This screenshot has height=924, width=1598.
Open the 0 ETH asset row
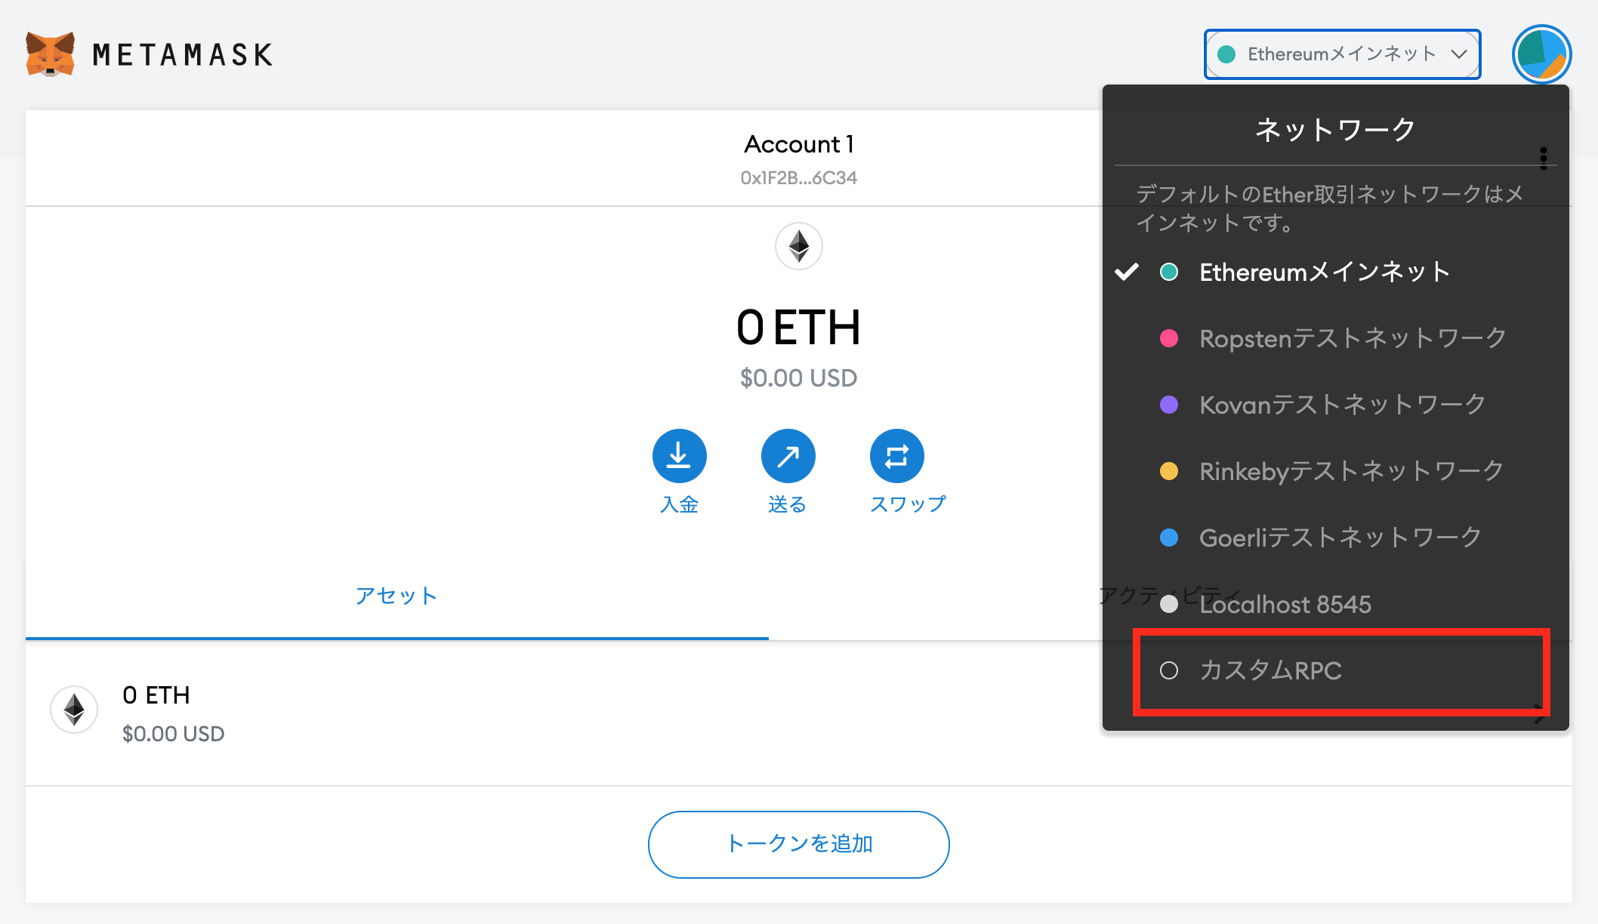coord(798,713)
